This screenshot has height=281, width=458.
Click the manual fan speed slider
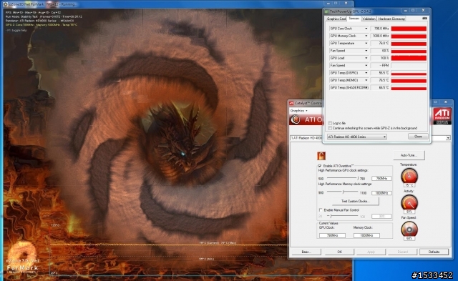343,216
